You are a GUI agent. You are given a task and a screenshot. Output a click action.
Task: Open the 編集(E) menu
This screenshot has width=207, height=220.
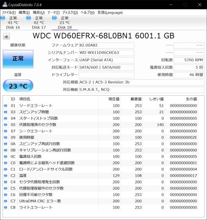[x=24, y=12]
